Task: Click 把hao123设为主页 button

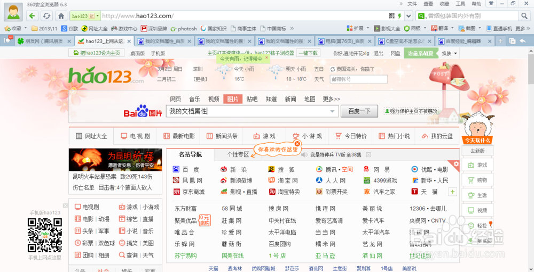Action: (x=96, y=53)
